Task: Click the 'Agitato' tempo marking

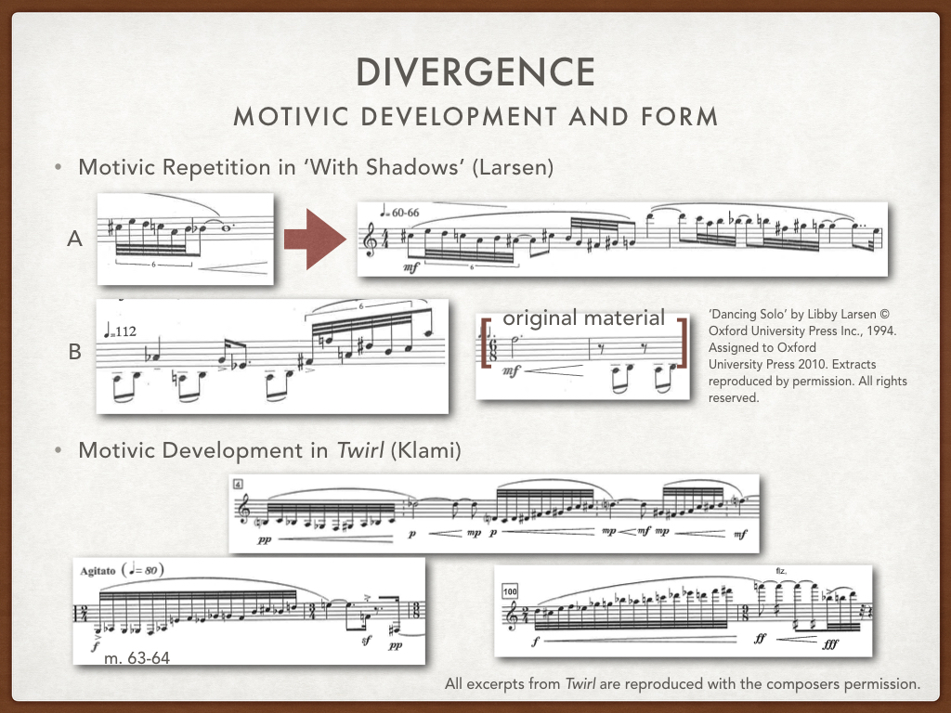Action: [x=98, y=571]
